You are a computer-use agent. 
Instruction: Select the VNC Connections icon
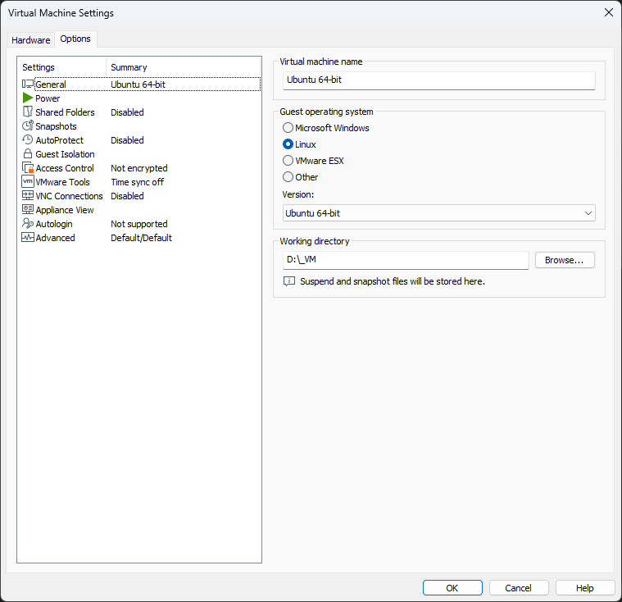[x=28, y=196]
